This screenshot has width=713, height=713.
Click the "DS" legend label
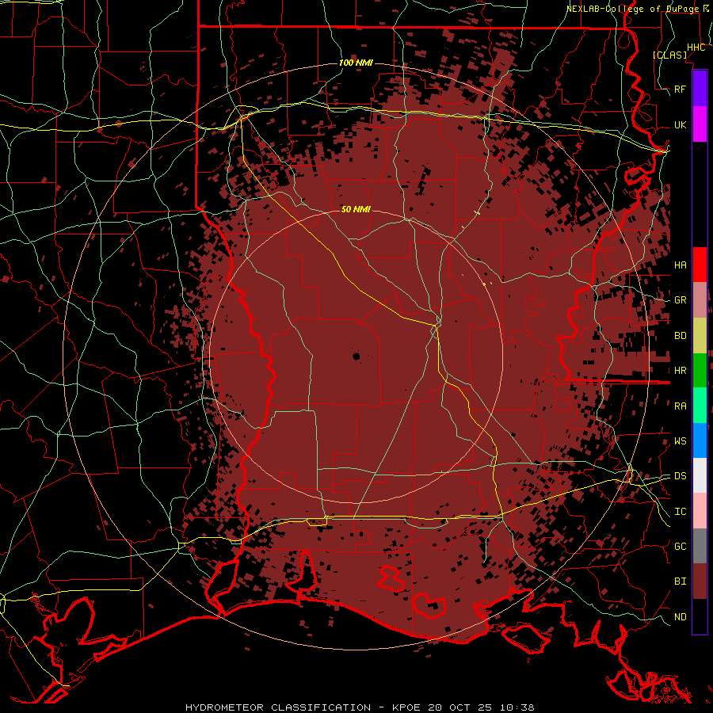tap(681, 475)
